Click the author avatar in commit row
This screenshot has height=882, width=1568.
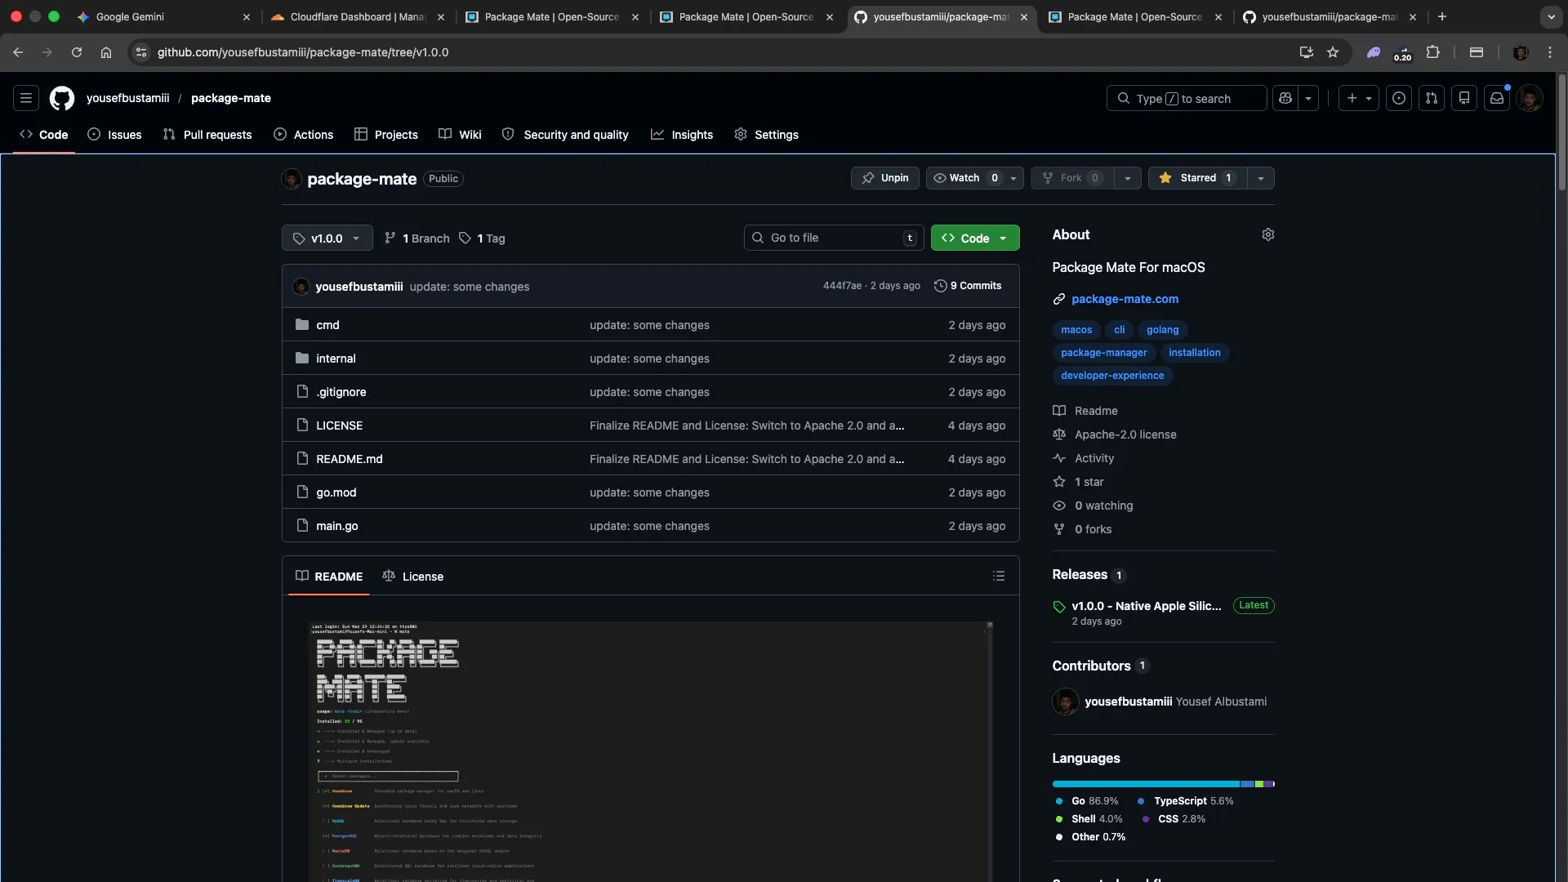point(301,287)
